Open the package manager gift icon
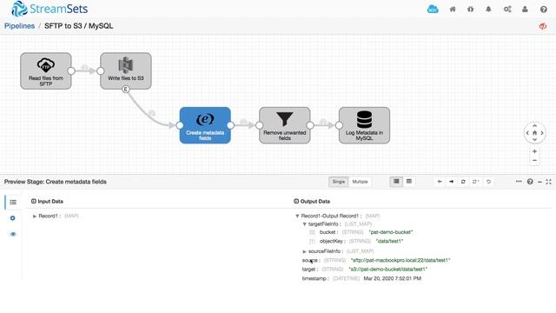556x313 pixels. [x=471, y=10]
